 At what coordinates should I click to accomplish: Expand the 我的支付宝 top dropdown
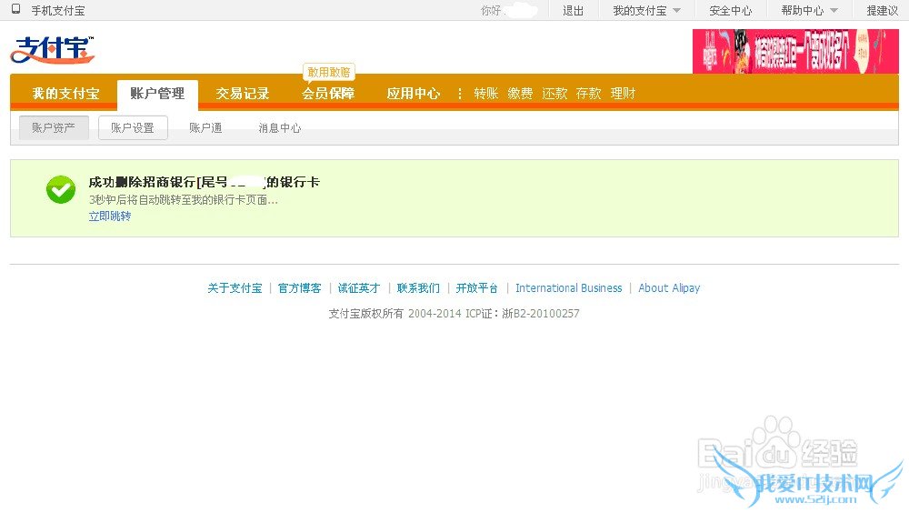pos(646,10)
